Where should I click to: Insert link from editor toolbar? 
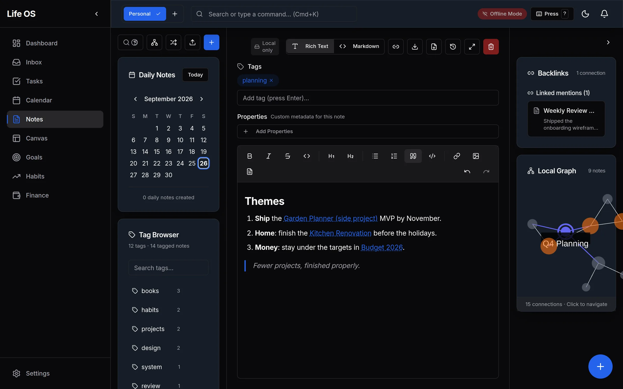(x=457, y=156)
